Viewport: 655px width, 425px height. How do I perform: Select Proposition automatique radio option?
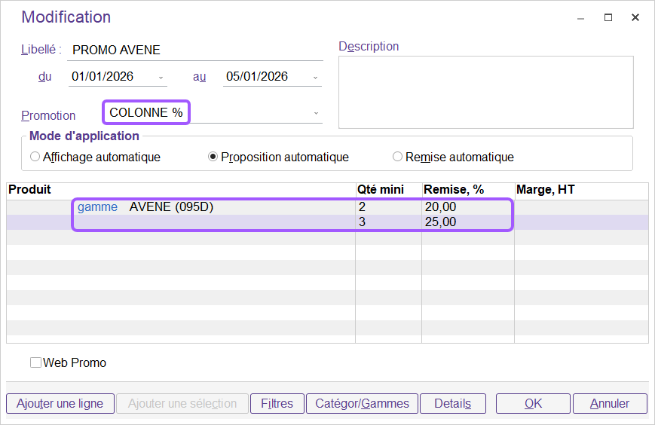click(213, 157)
